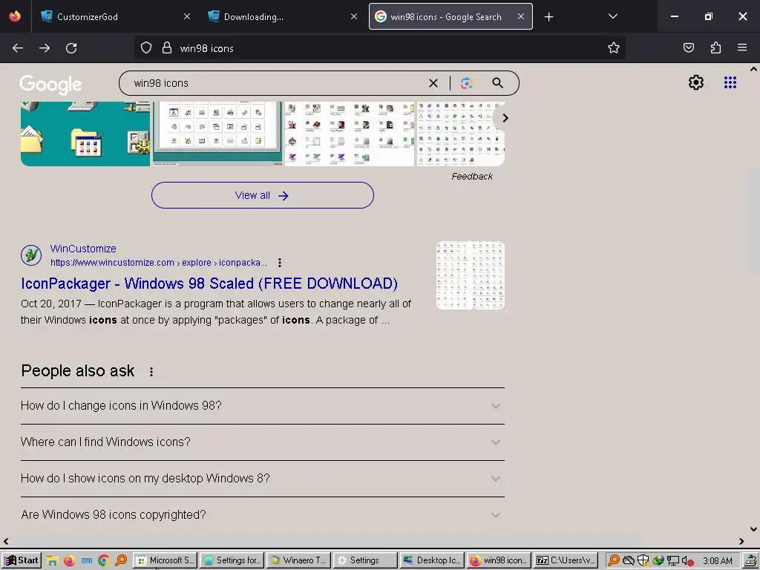Click the Firefox View icon in tab bar
Viewport: 760px width, 570px height.
[x=15, y=16]
